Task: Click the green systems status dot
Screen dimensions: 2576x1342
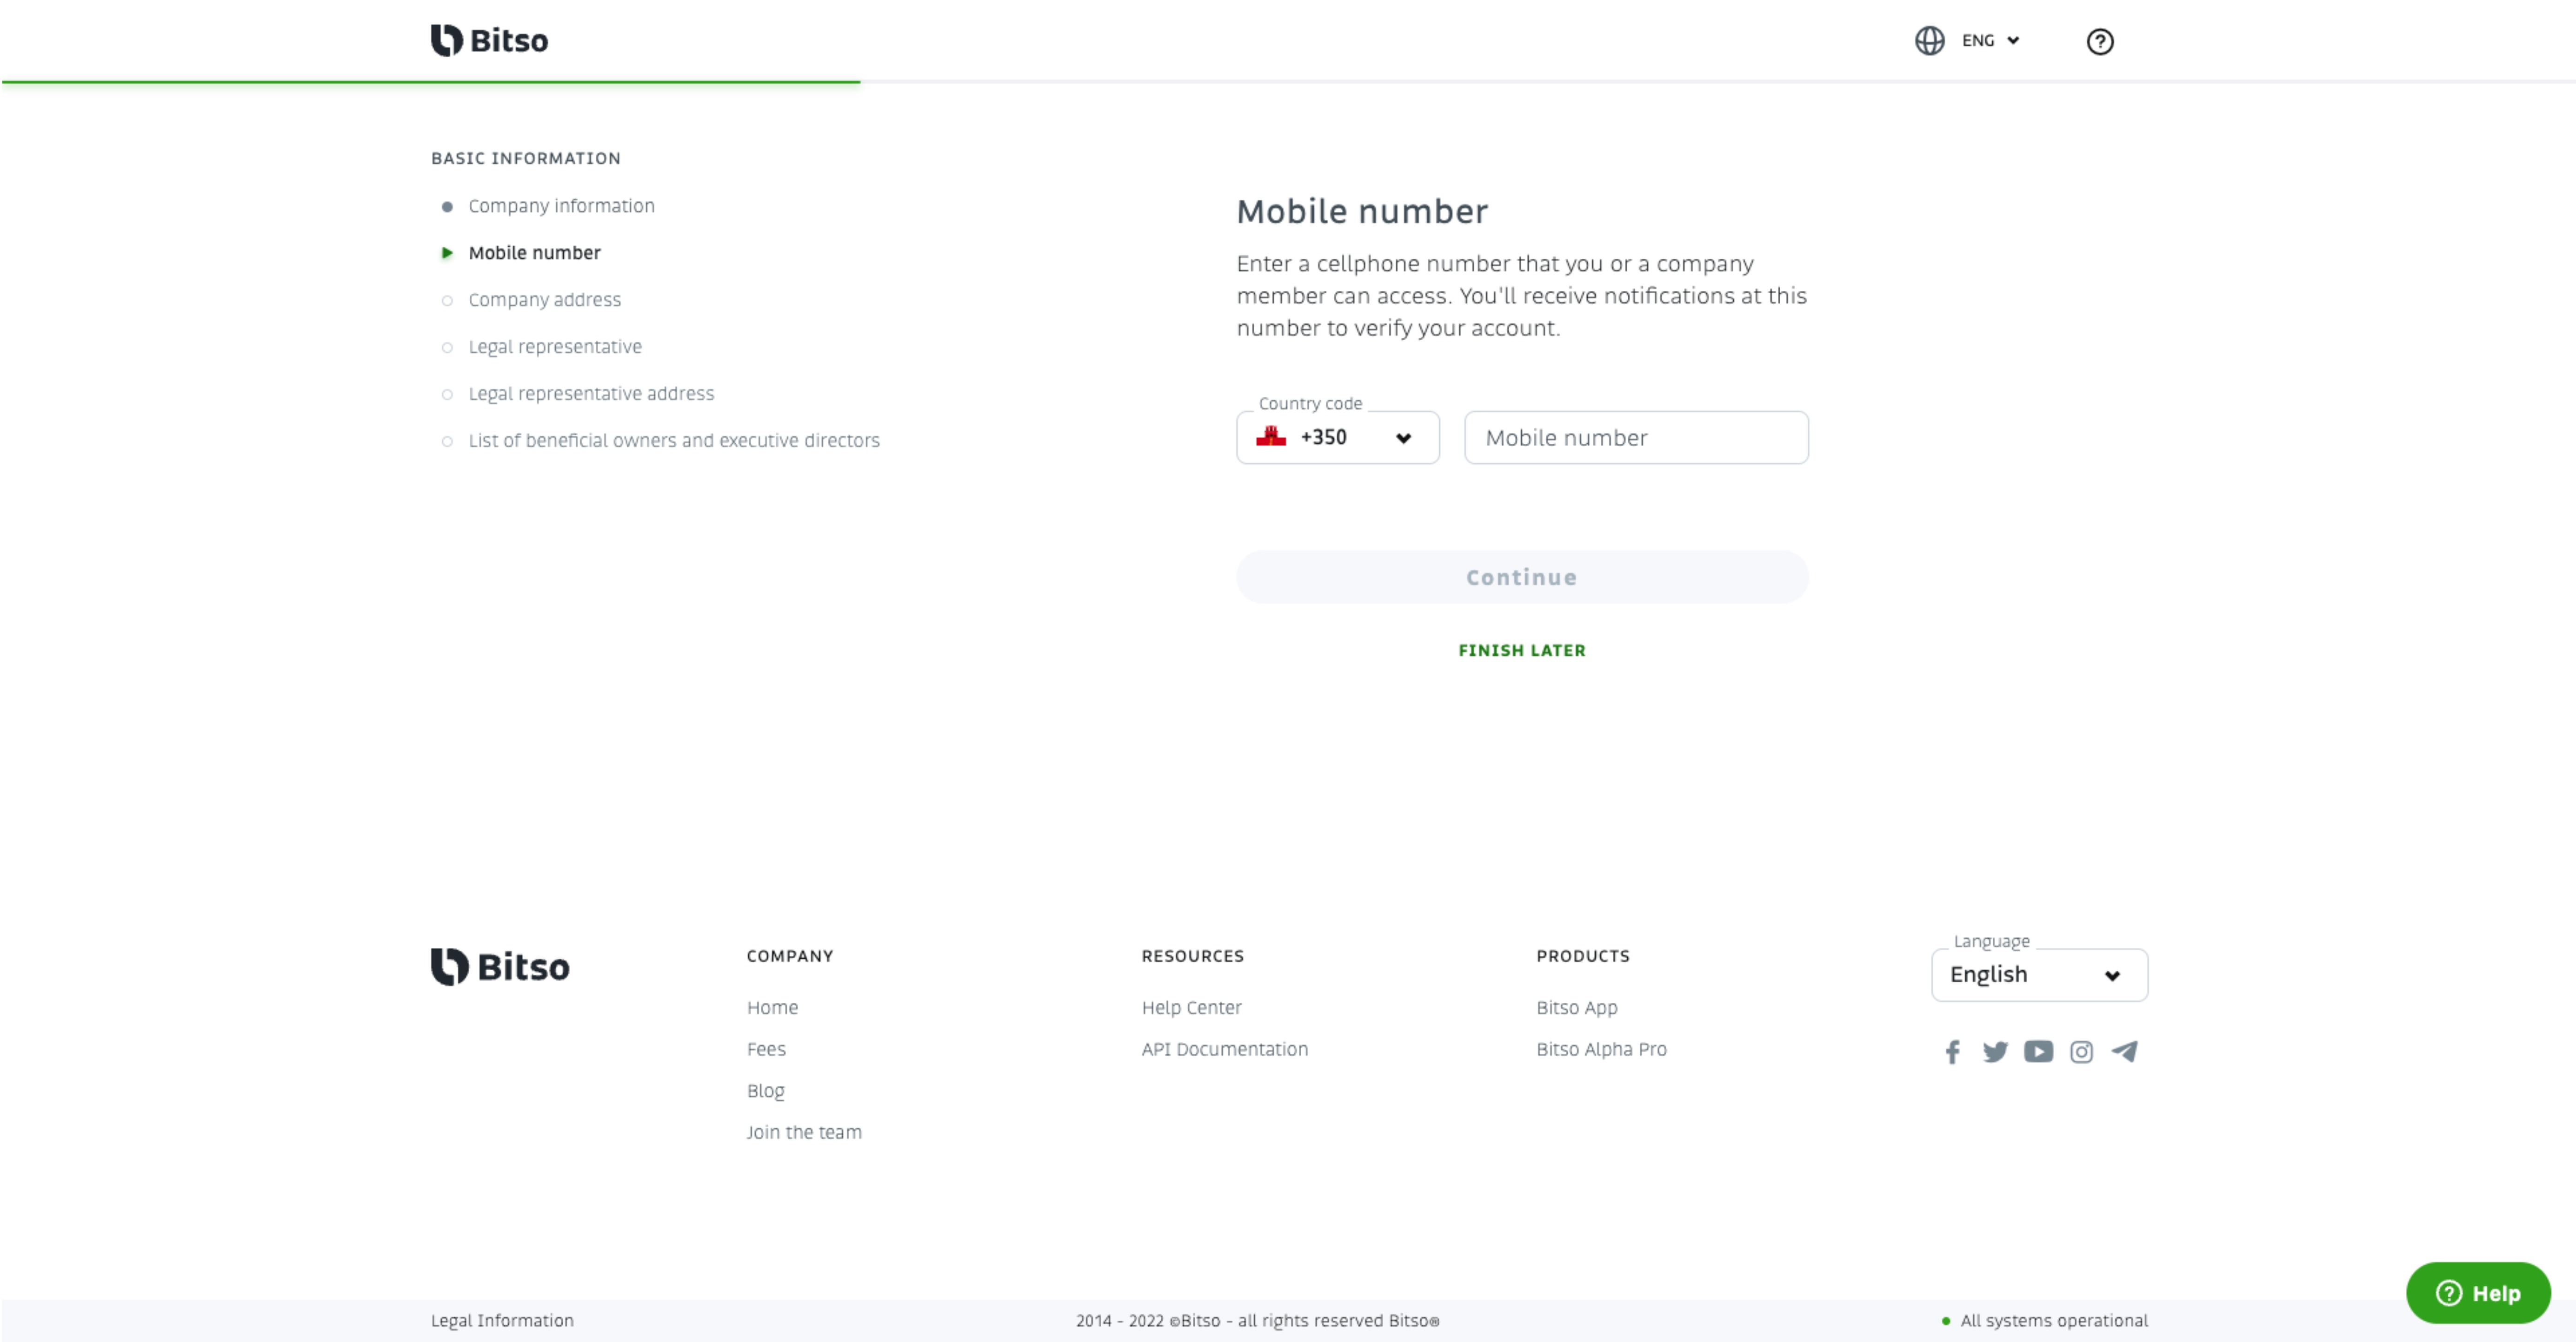Action: (1945, 1321)
